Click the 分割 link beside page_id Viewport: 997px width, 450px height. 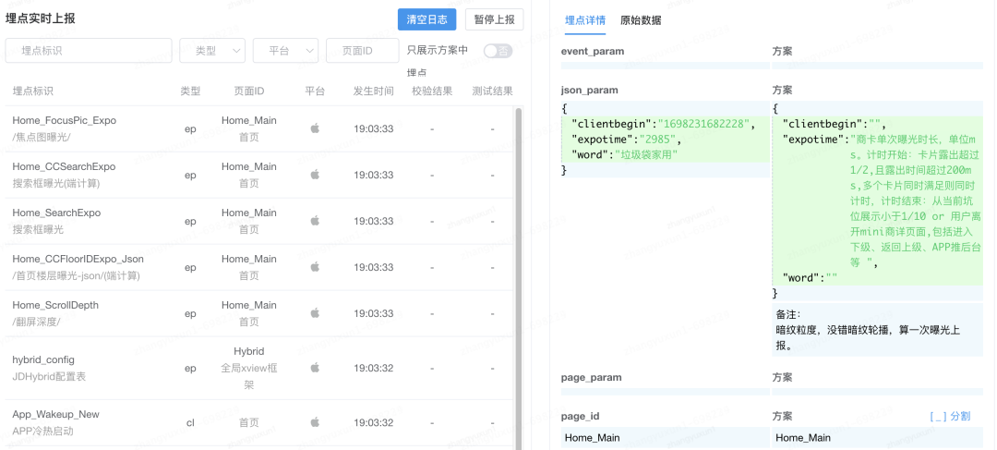(950, 416)
